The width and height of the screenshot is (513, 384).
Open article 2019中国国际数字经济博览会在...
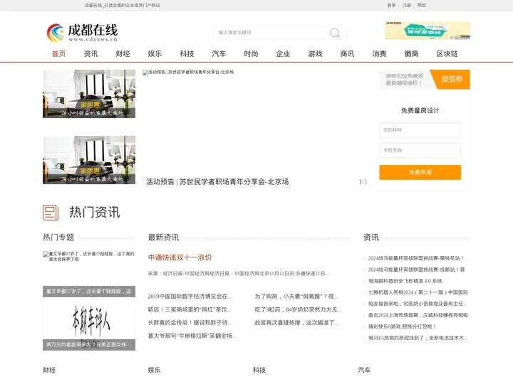(x=190, y=297)
